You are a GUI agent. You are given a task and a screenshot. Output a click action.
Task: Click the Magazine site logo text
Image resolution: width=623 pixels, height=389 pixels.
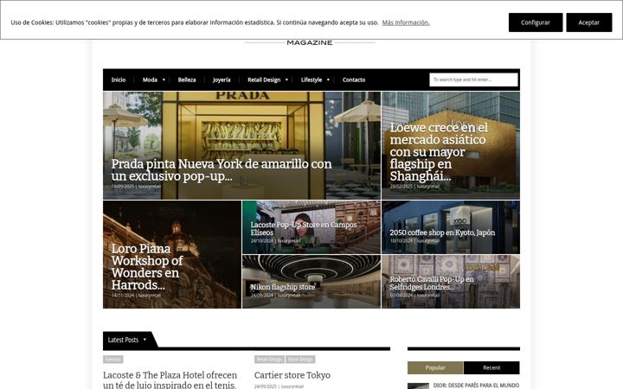[310, 42]
